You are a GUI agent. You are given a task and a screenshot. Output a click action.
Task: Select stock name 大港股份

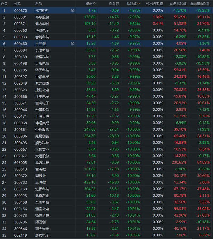[42, 156]
